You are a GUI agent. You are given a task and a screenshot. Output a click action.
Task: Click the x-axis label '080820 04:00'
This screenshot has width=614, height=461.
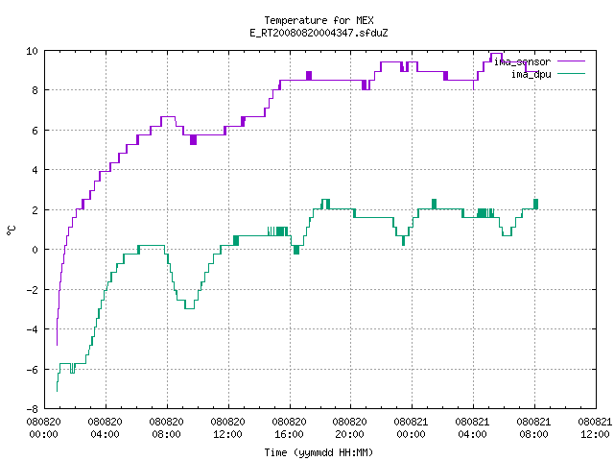(x=105, y=428)
